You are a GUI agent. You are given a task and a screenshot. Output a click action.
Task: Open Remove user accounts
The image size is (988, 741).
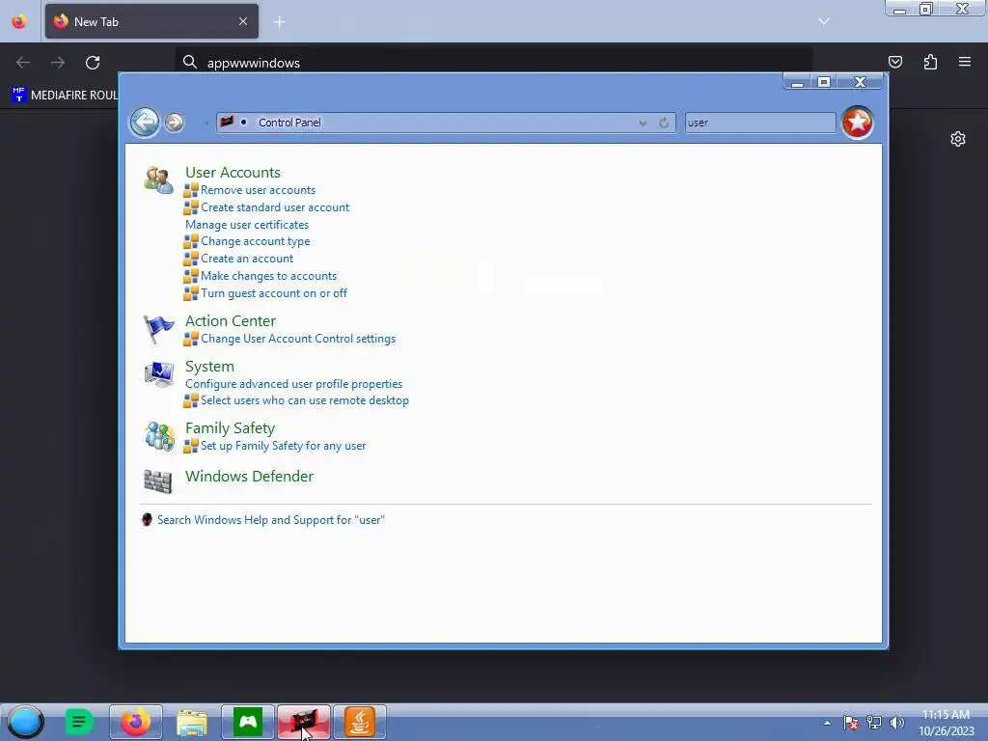pos(258,190)
